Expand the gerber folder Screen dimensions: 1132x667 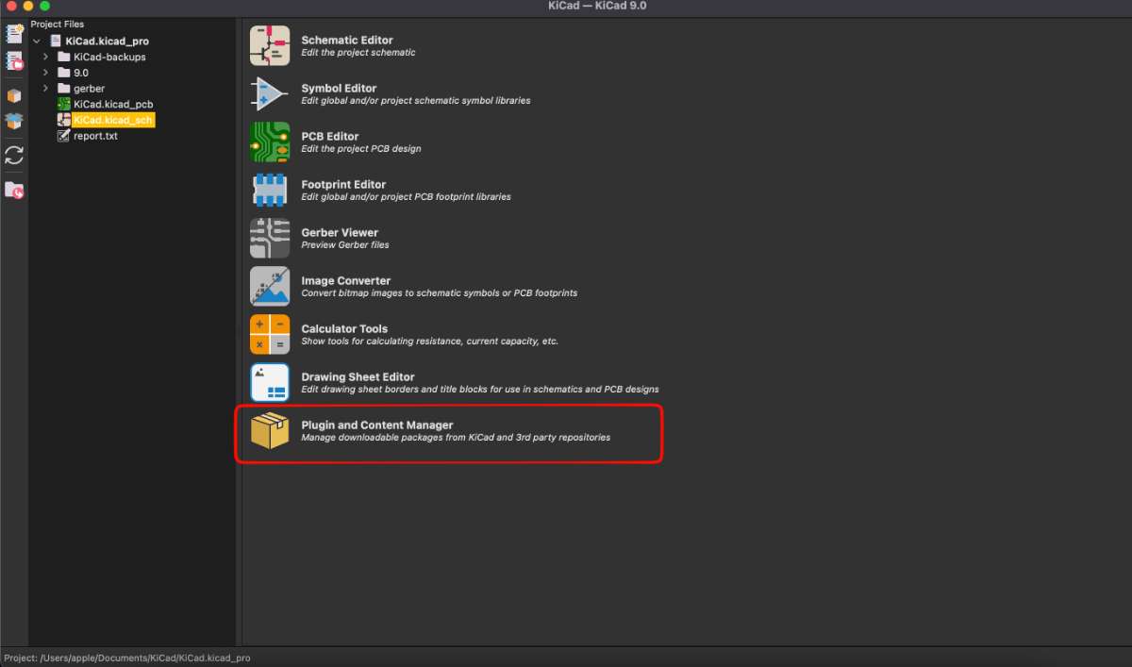[x=45, y=89]
